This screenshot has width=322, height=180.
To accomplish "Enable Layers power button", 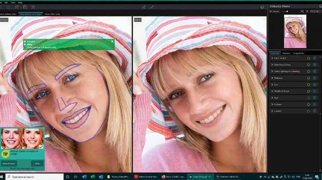I will (x=309, y=111).
